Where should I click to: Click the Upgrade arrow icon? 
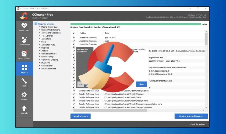click(x=24, y=109)
